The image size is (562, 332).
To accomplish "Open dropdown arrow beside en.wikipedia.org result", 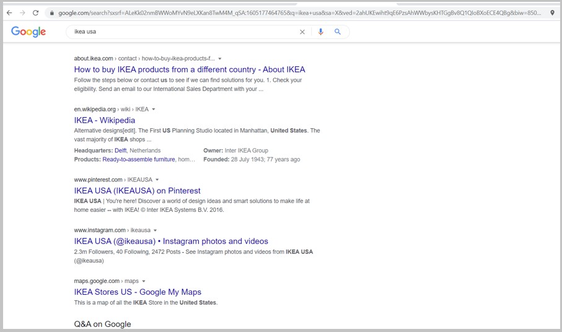I will [154, 109].
